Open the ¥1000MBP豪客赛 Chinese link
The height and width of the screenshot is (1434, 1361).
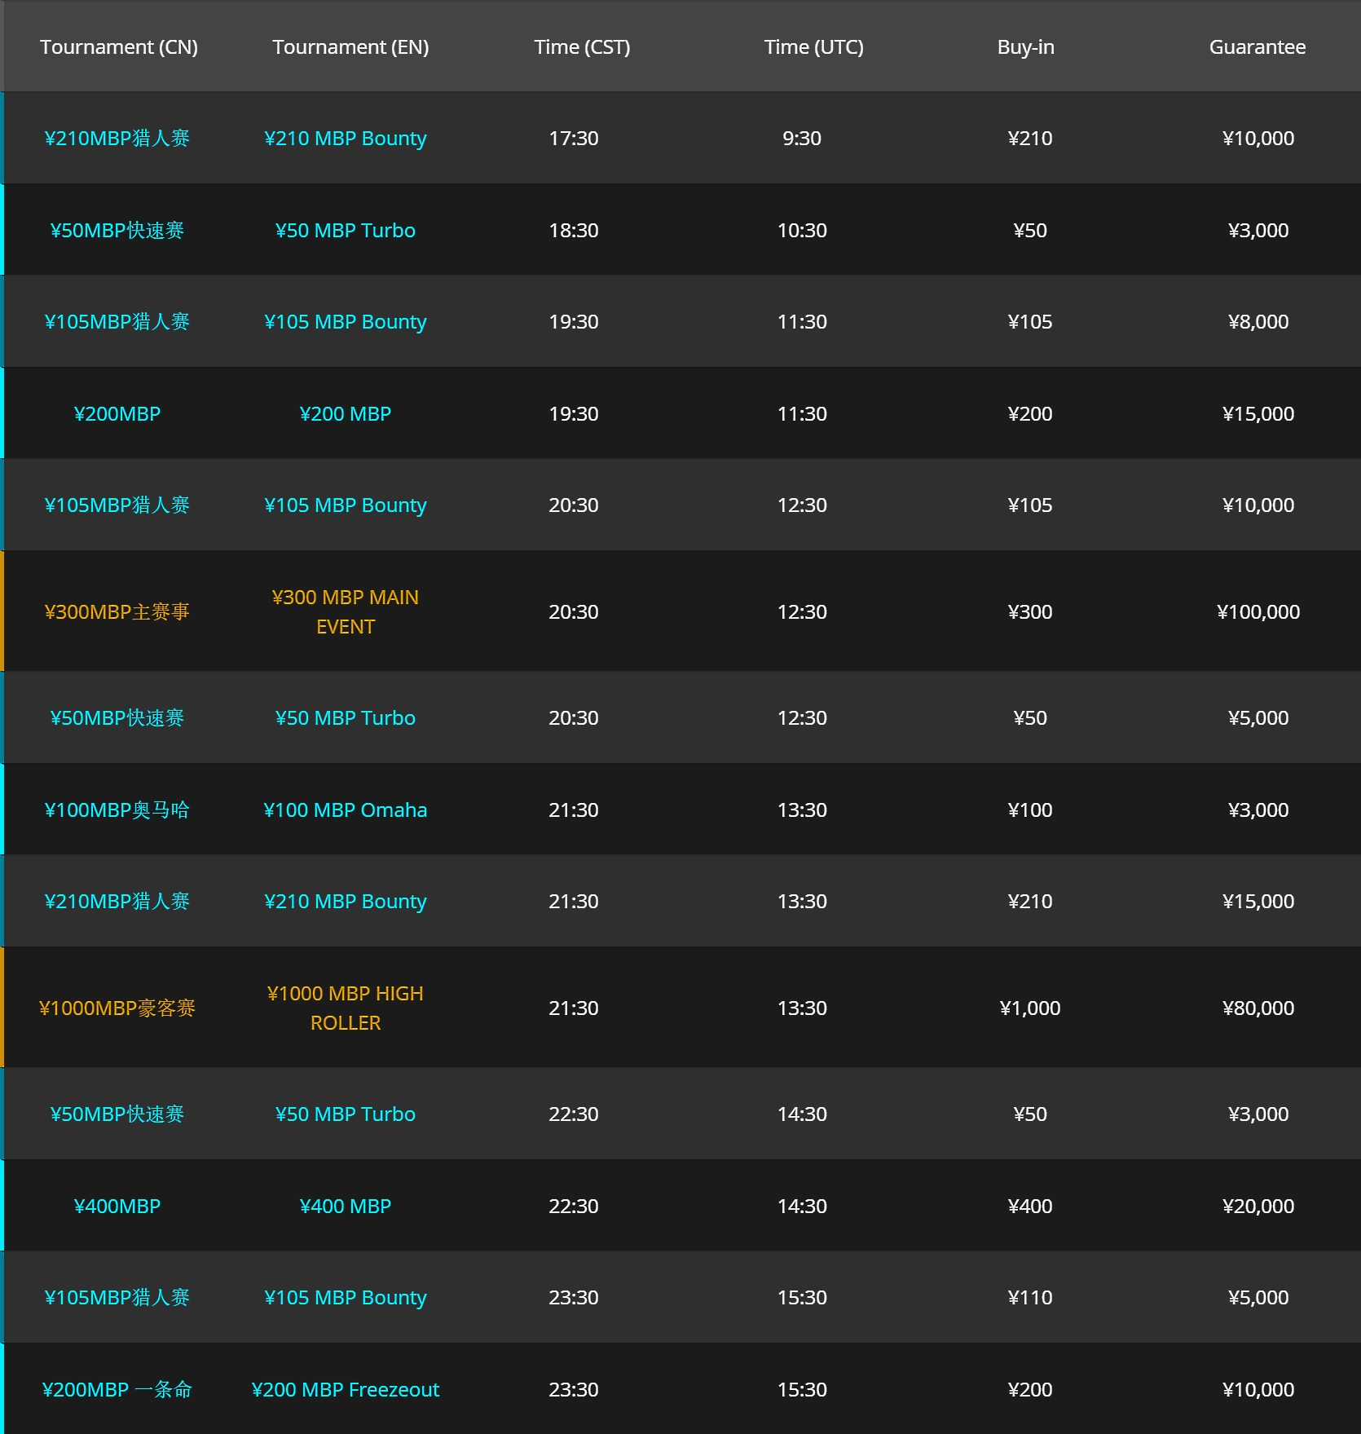coord(117,1008)
